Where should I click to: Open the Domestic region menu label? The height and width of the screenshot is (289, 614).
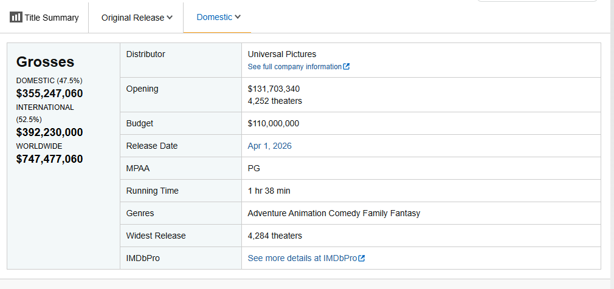pos(214,17)
